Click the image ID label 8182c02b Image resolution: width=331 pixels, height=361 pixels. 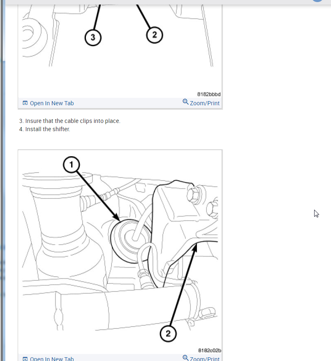click(x=209, y=350)
